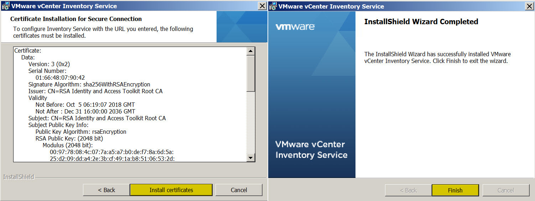
Task: Click the InstallShield Wizard Completed heading
Action: tap(421, 22)
